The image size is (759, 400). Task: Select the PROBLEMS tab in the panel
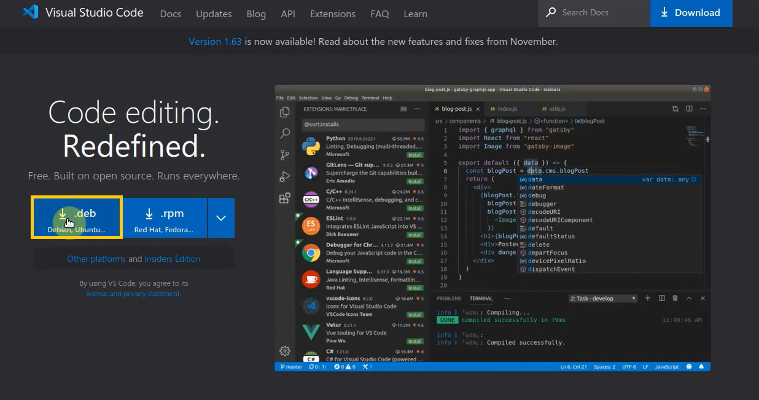449,298
